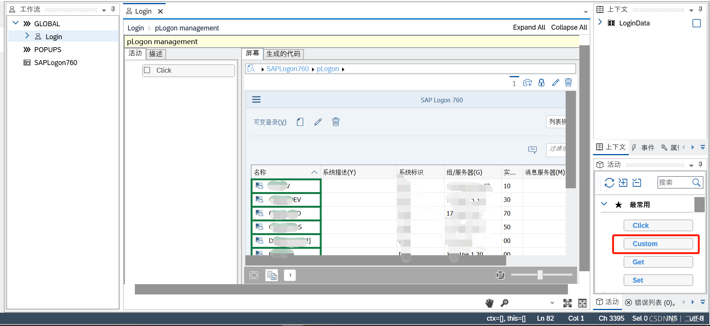Open the top 上下文 panel dropdown arrow
Screen dimensions: 710x326
[x=691, y=11]
